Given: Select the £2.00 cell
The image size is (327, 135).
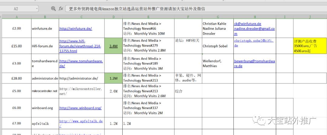Looking at the screenshot, I should (17, 28).
